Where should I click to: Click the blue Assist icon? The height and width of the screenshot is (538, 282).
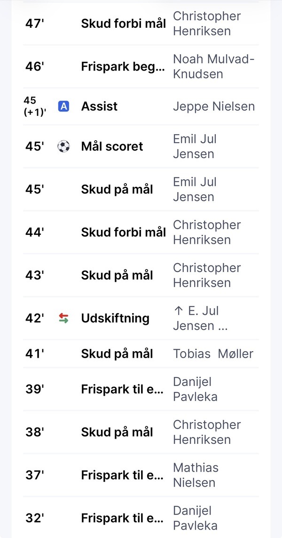(x=63, y=106)
